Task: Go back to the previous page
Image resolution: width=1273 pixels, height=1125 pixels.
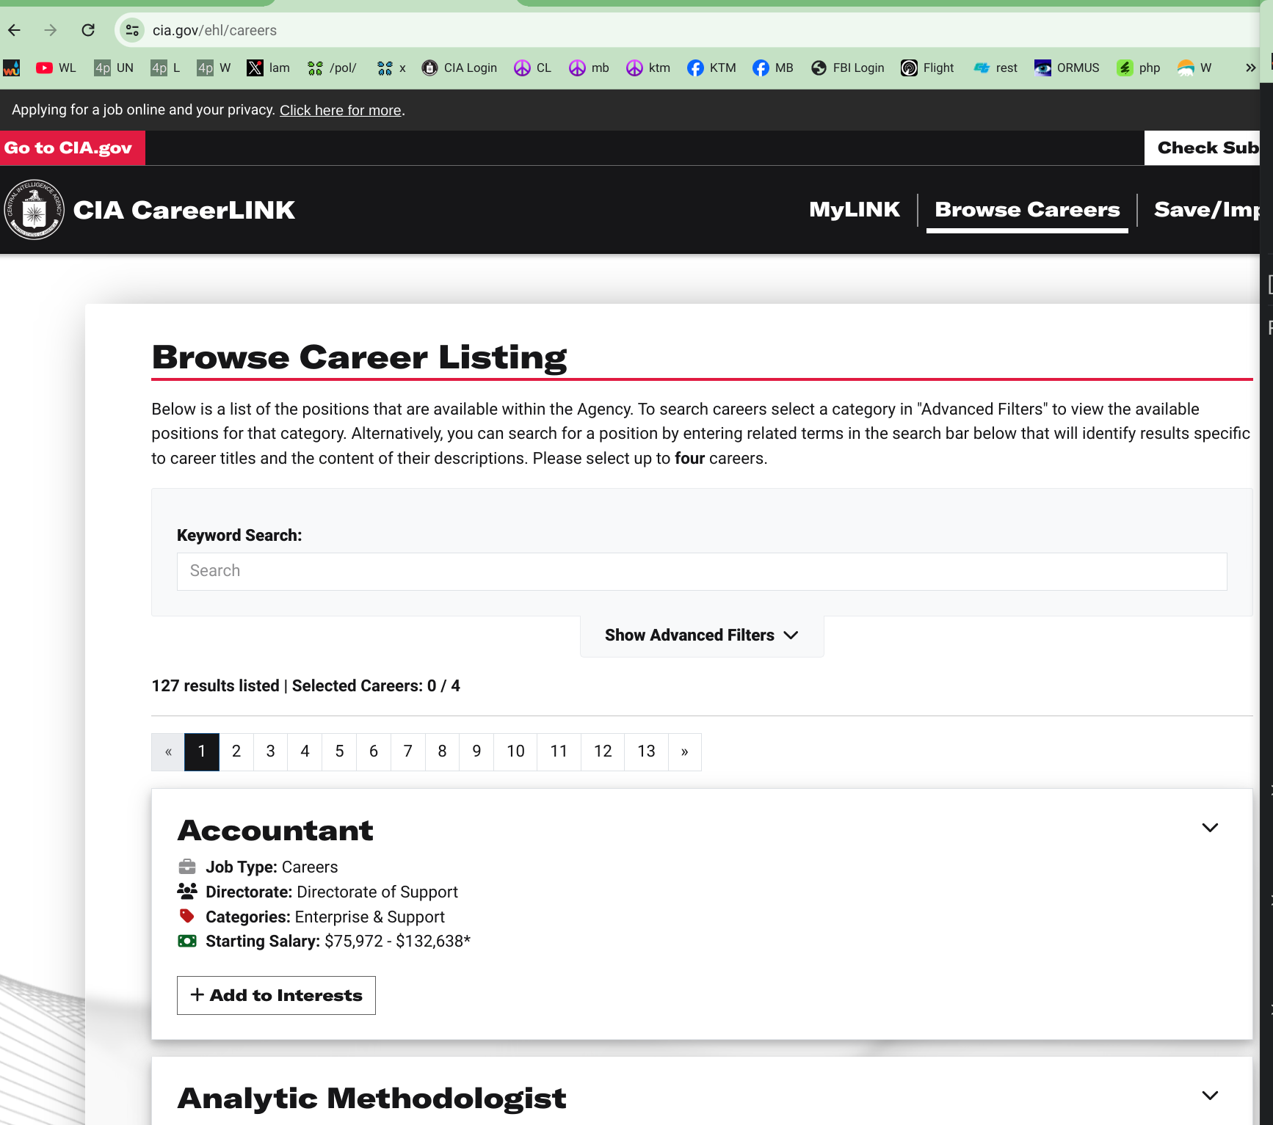Action: tap(15, 30)
